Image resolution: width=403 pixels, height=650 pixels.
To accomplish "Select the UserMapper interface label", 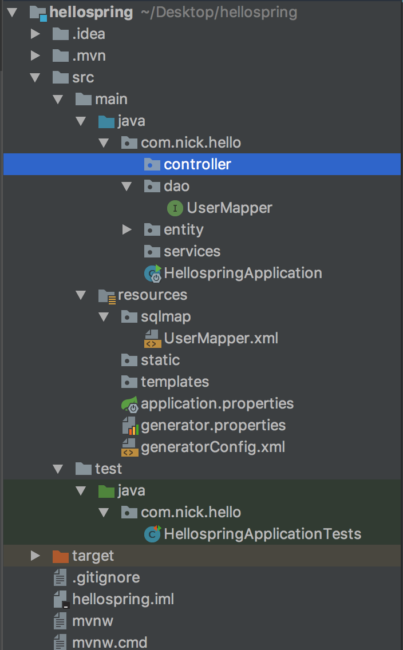I will [230, 208].
